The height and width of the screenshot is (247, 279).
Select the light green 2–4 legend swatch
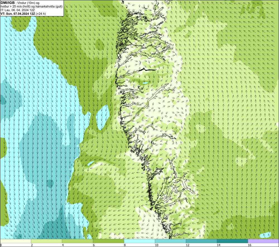(46, 241)
